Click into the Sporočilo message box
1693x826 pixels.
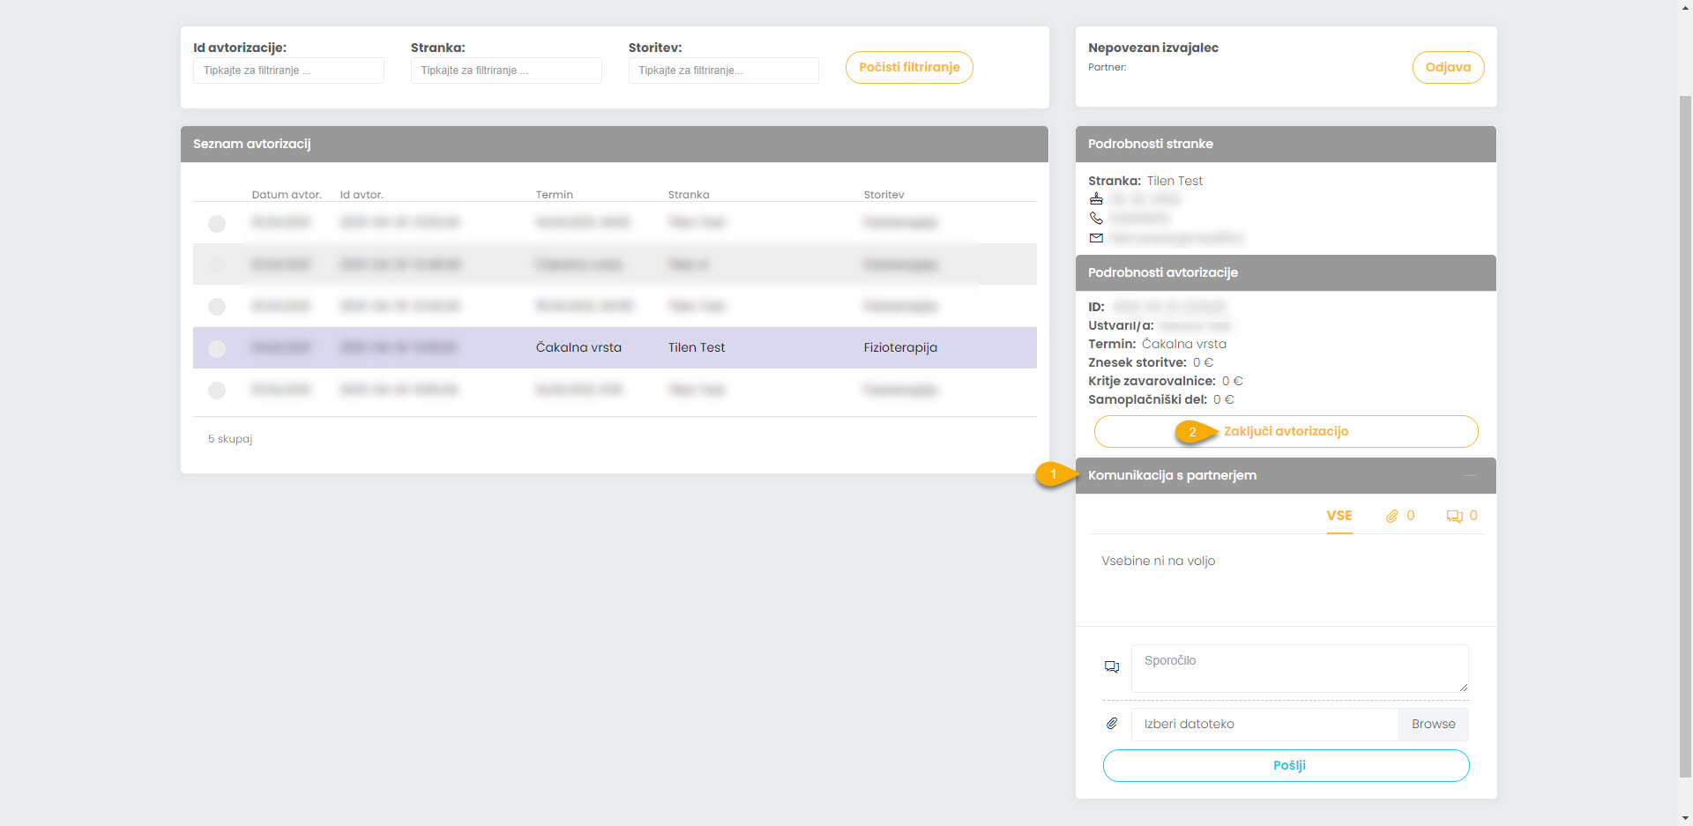click(x=1299, y=668)
